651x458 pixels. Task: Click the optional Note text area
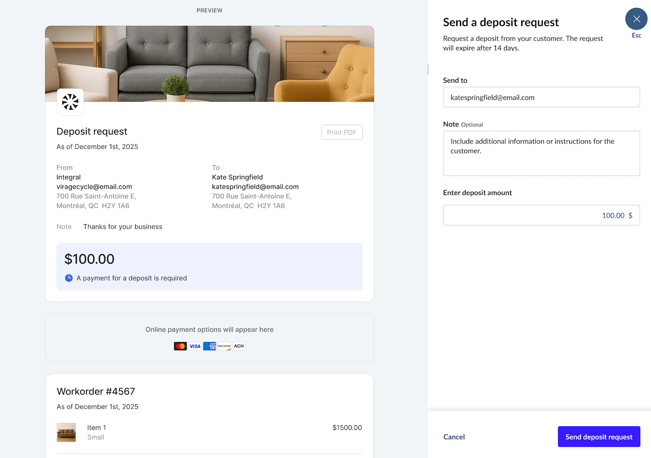pos(541,153)
